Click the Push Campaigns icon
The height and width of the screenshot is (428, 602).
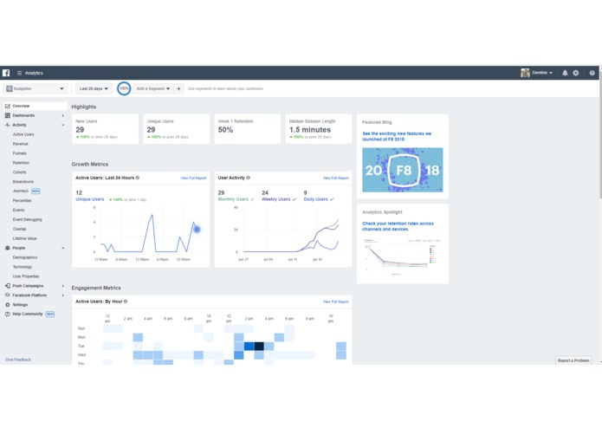click(7, 286)
